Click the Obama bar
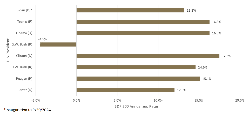Viewport: 249px width, 114px height. coord(143,33)
